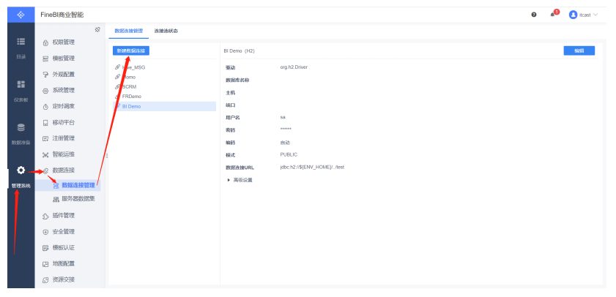
Task: Collapse the 数据连接 menu group
Action: [x=63, y=170]
